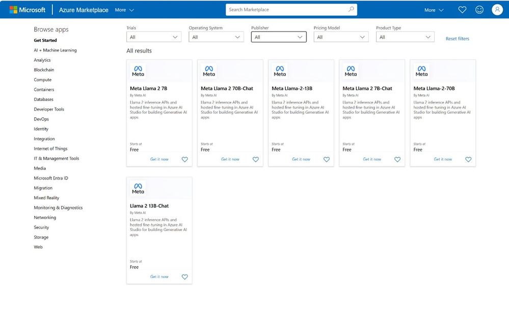Expand the Pricing Model dropdown
509x310 pixels.
[341, 37]
